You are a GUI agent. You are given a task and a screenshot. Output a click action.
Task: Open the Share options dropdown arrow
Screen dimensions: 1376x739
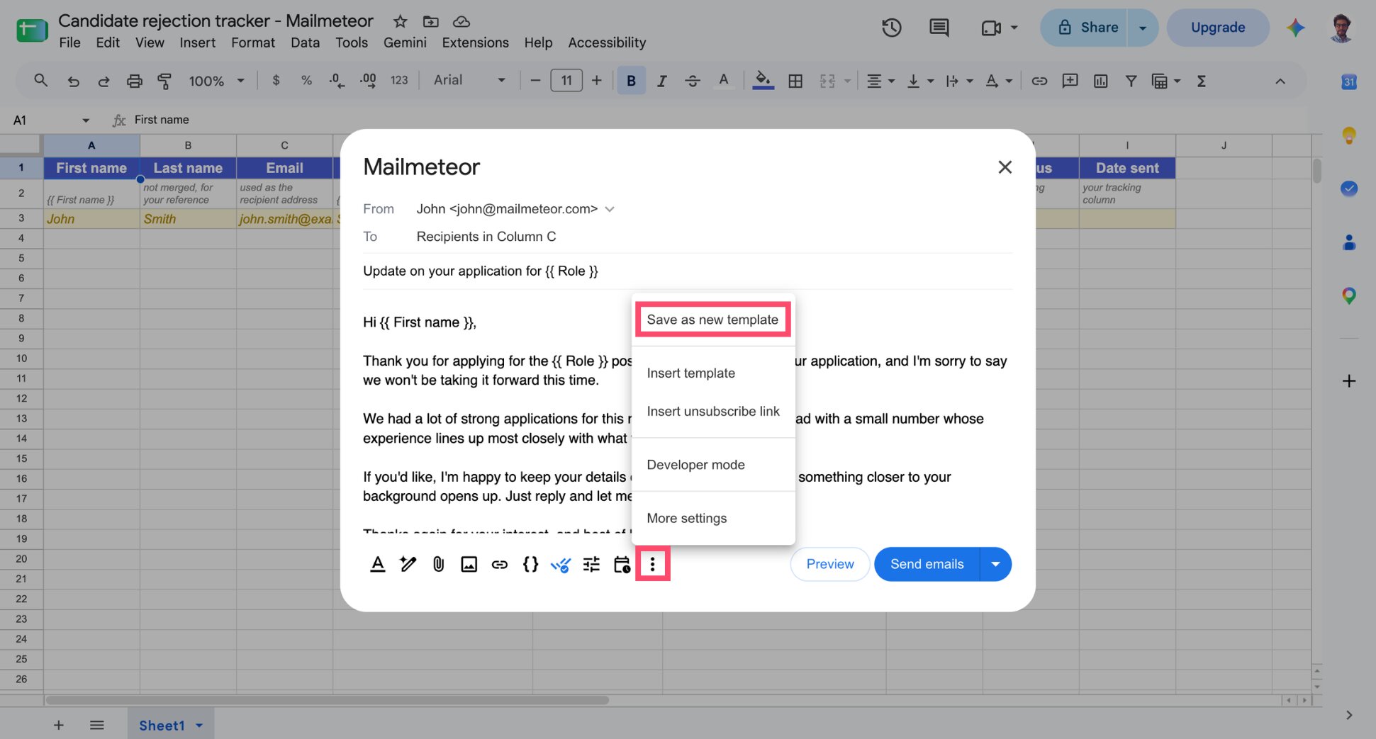(x=1143, y=28)
